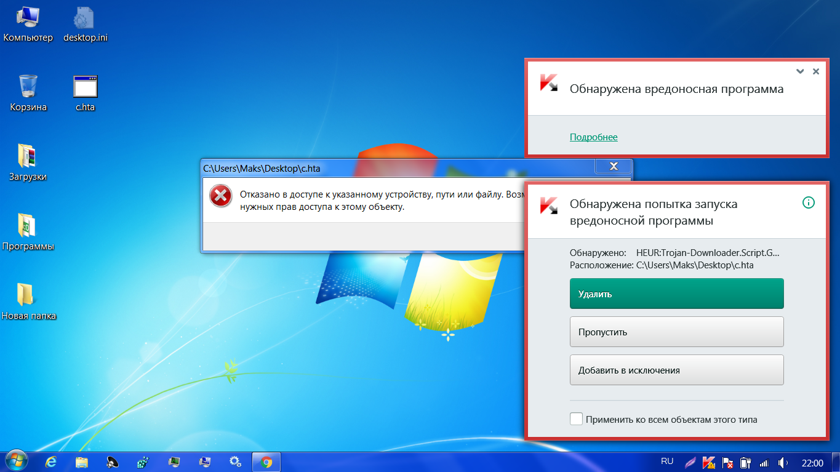Click the Show desktop strip beside the clock
The height and width of the screenshot is (472, 840).
836,462
